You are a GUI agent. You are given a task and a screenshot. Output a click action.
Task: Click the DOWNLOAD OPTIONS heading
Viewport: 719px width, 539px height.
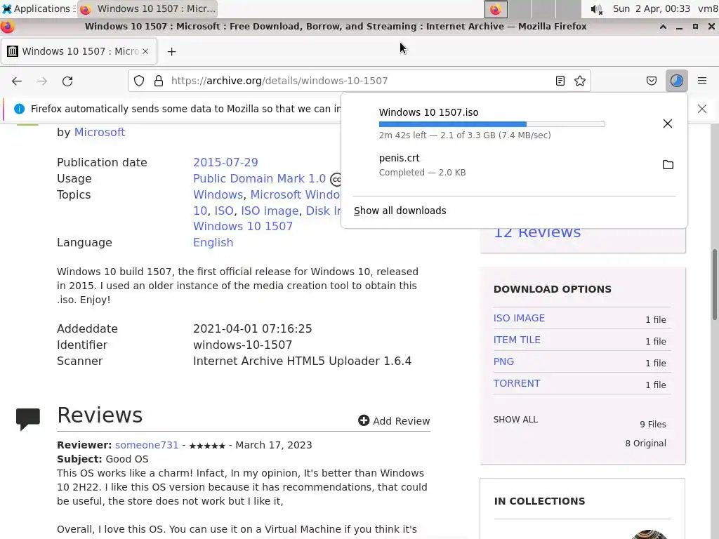click(552, 289)
